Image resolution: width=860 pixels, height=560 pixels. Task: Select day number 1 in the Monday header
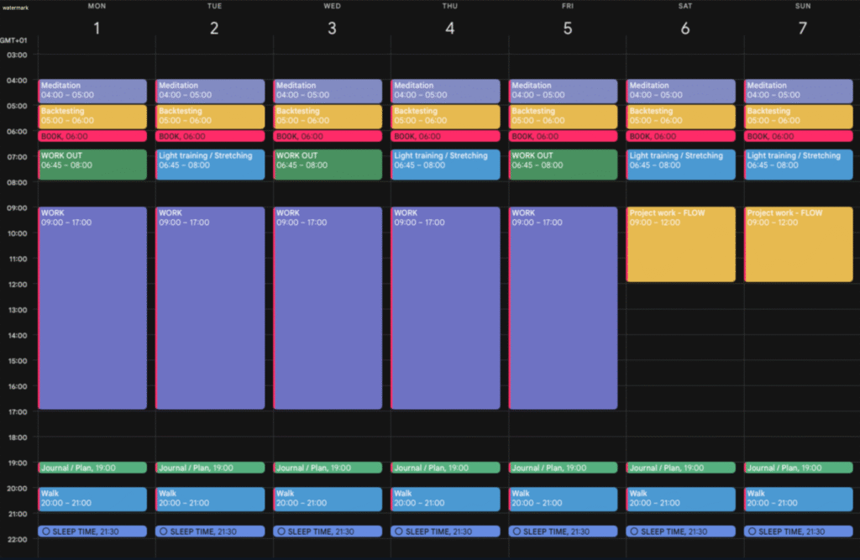click(x=97, y=28)
